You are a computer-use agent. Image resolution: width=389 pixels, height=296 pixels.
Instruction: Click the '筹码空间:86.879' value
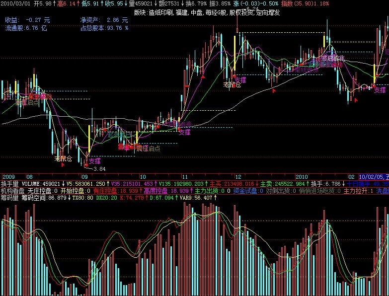point(43,198)
